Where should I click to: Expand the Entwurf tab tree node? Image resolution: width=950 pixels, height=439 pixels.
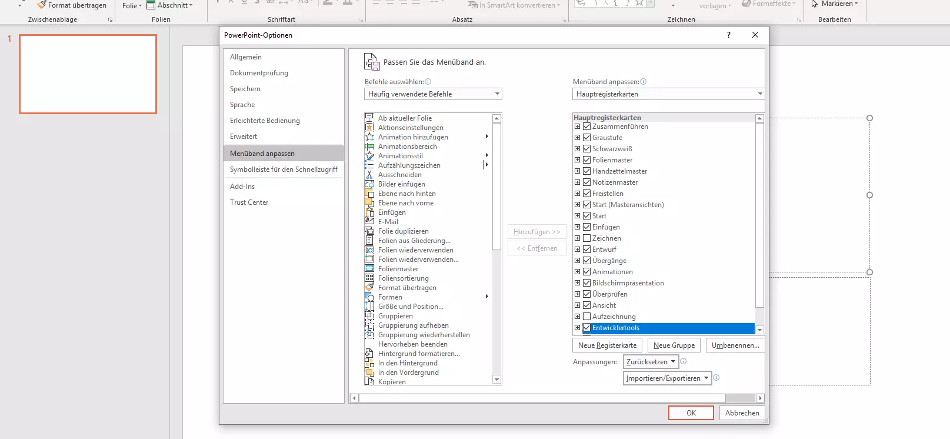click(577, 249)
